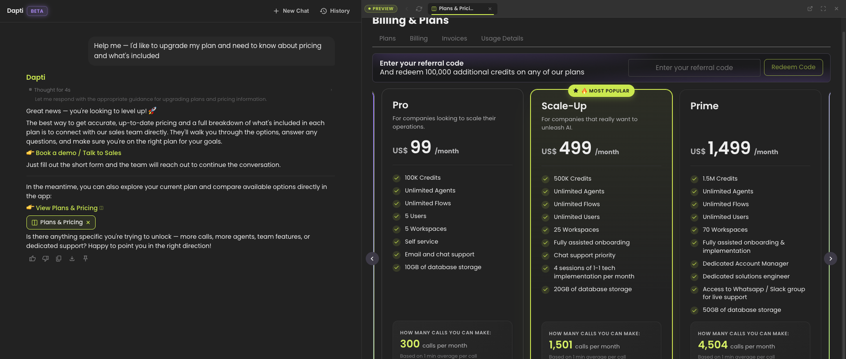
Task: Click the Scale-Up plan title
Action: pos(564,106)
